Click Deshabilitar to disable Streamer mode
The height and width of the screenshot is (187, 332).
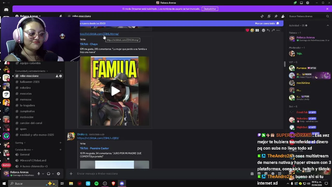[x=210, y=9]
